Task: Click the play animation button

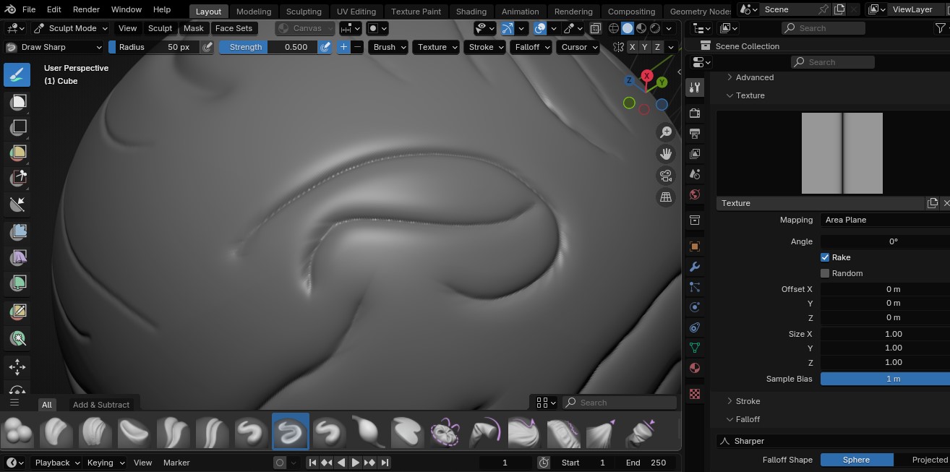Action: click(356, 463)
